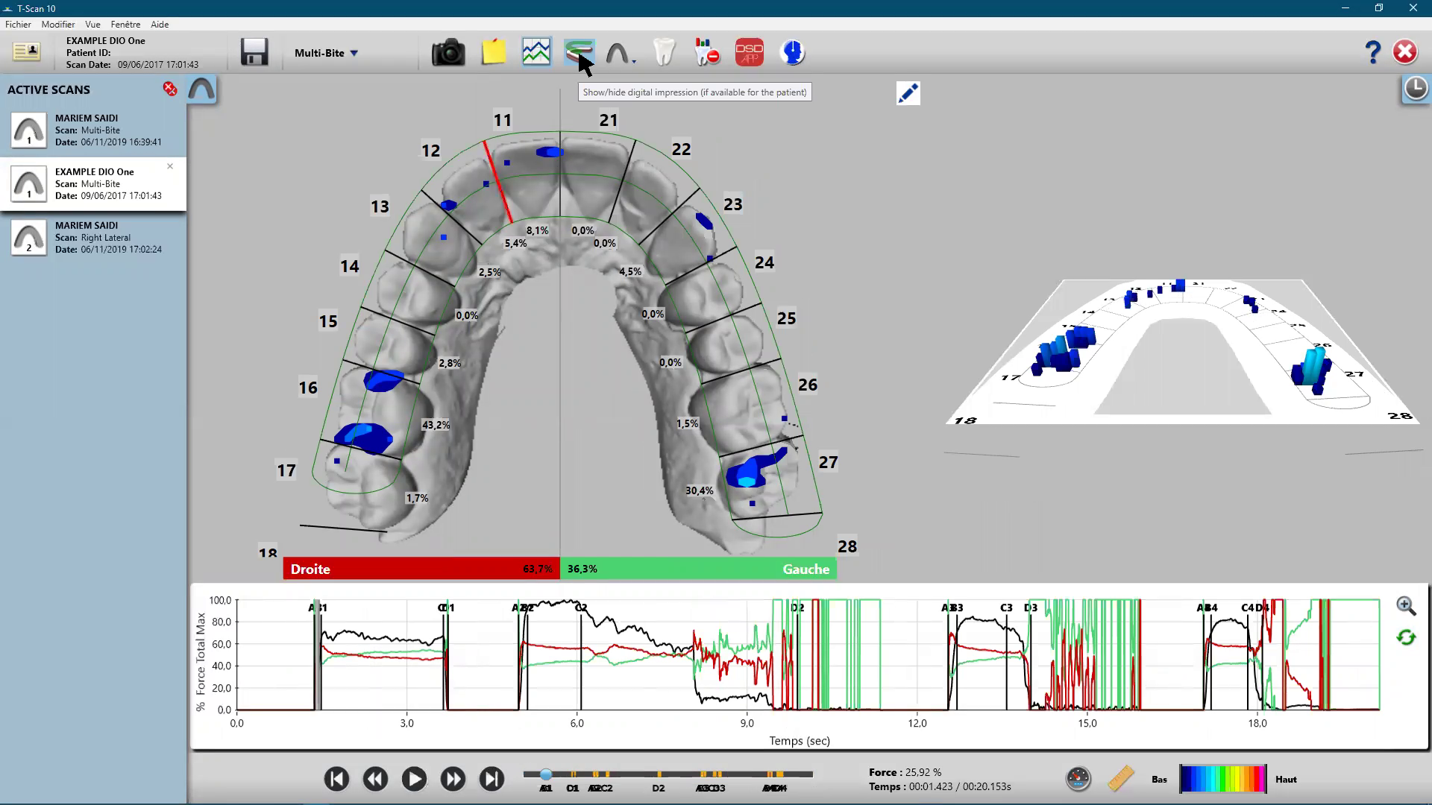Screen dimensions: 1432x805
Task: Click the camera capture icon
Action: coord(448,52)
